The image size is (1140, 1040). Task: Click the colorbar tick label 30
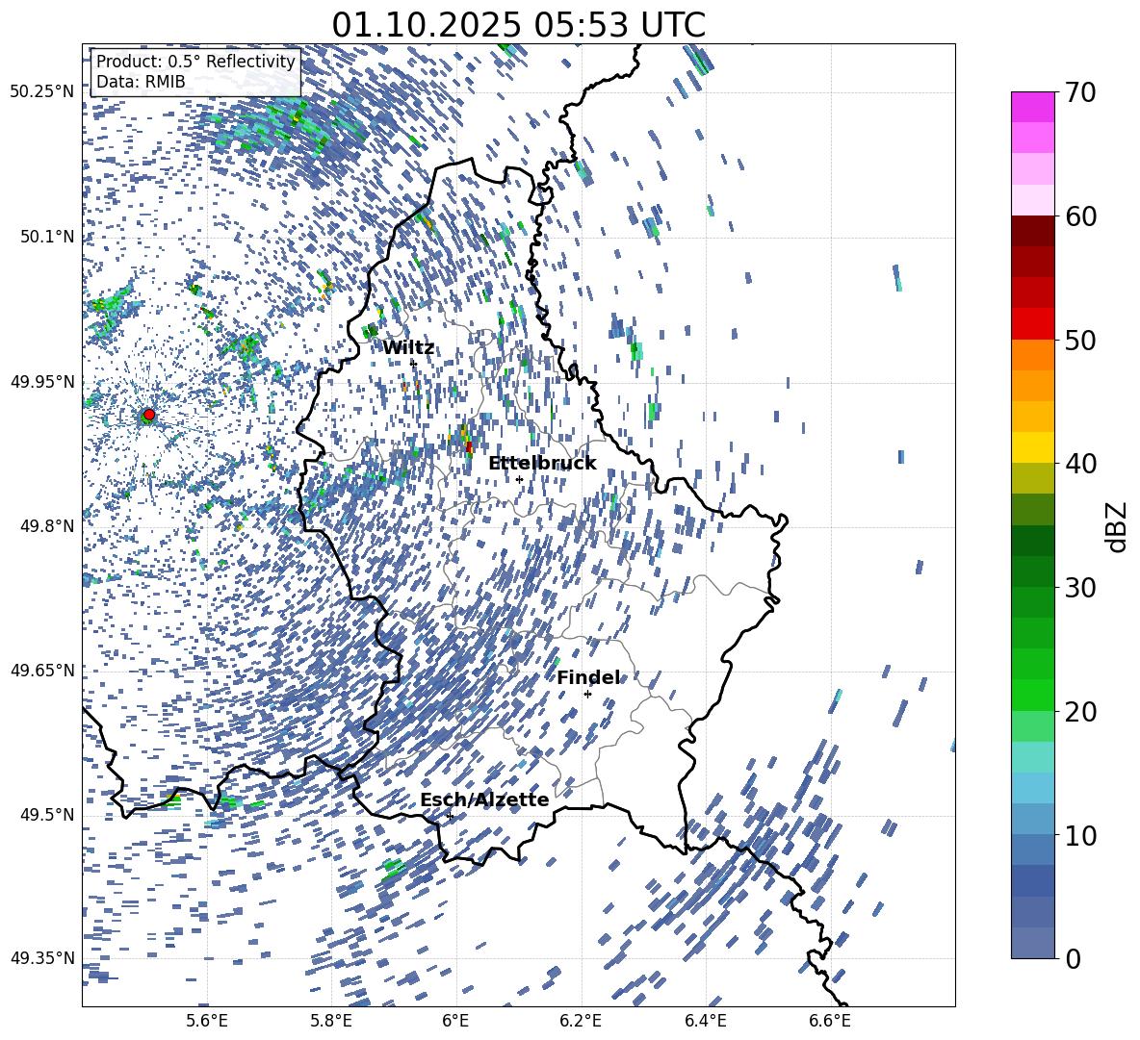[x=1080, y=588]
